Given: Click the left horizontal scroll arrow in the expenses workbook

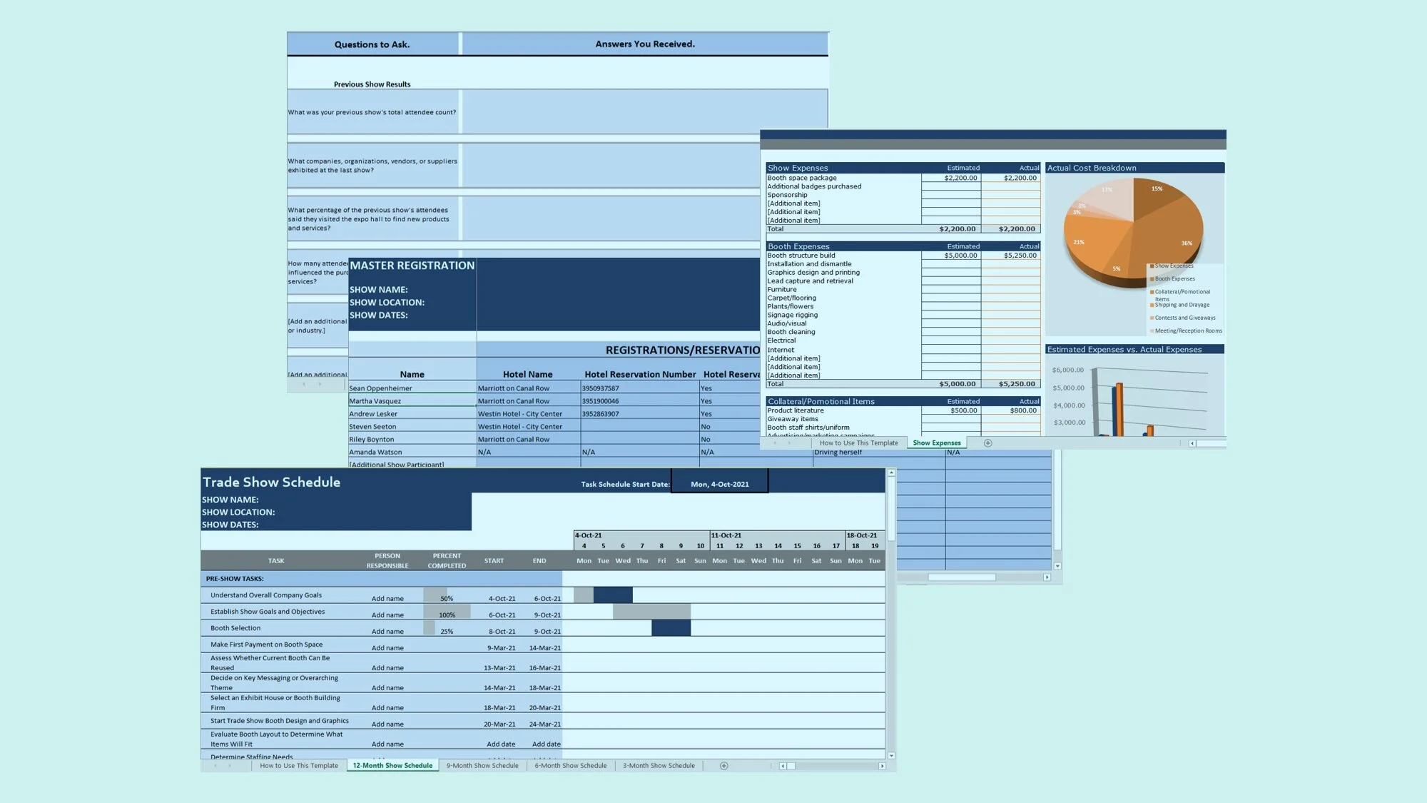Looking at the screenshot, I should (1193, 443).
